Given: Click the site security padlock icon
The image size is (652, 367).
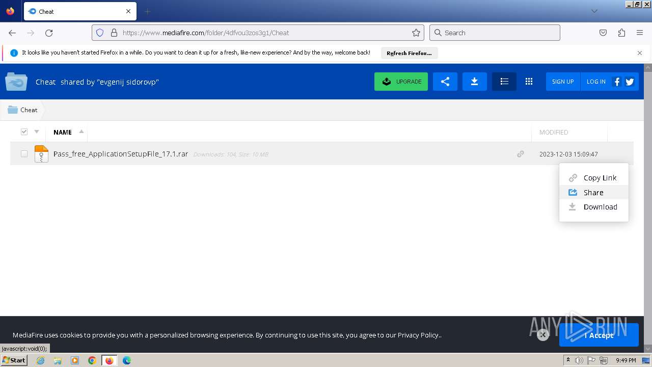Looking at the screenshot, I should coord(114,33).
